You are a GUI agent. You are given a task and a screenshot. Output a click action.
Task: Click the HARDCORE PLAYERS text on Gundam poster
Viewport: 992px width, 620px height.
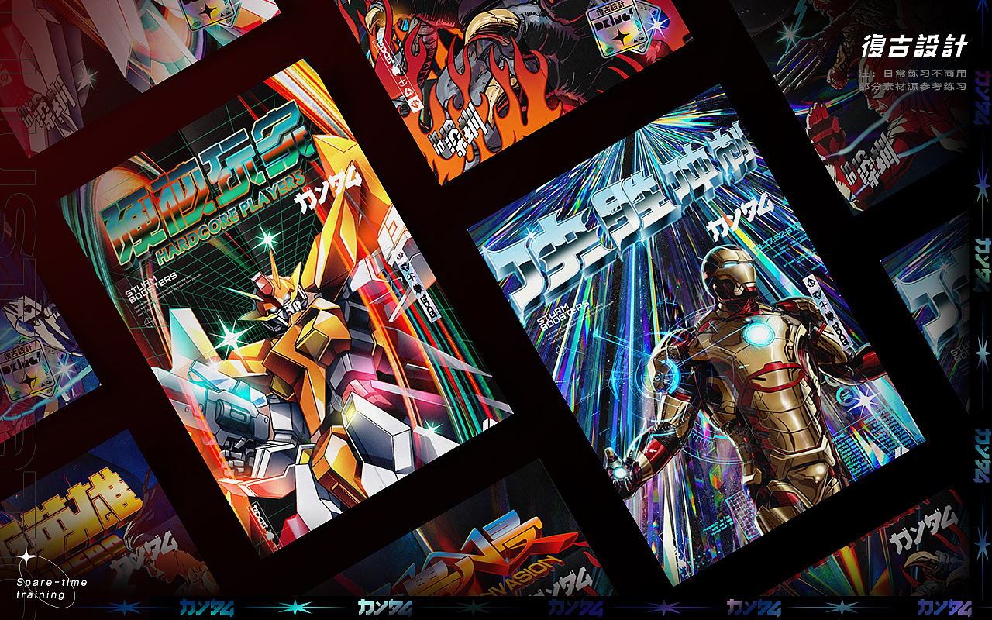coord(230,219)
